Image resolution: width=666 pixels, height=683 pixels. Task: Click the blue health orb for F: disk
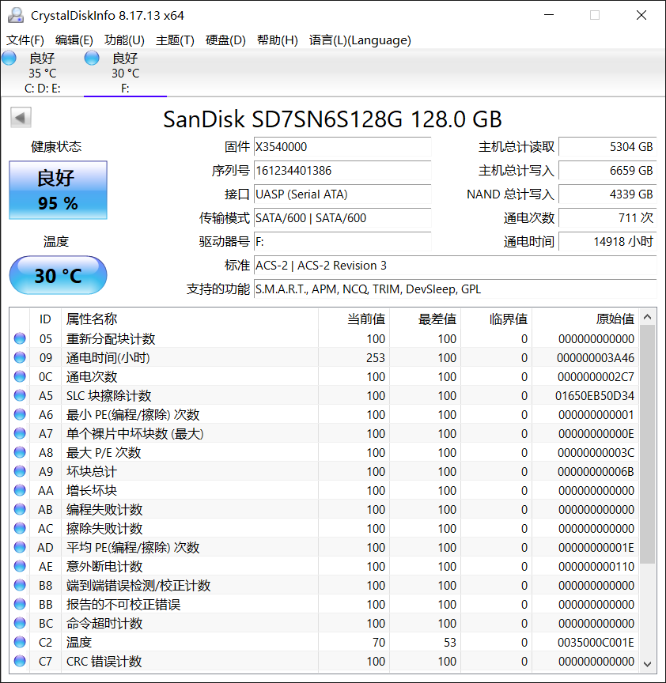pos(92,58)
